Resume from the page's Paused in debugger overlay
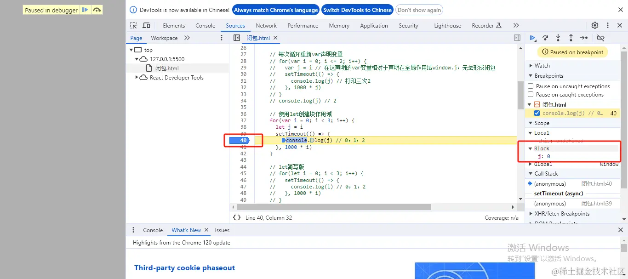Image resolution: width=628 pixels, height=279 pixels. point(85,10)
